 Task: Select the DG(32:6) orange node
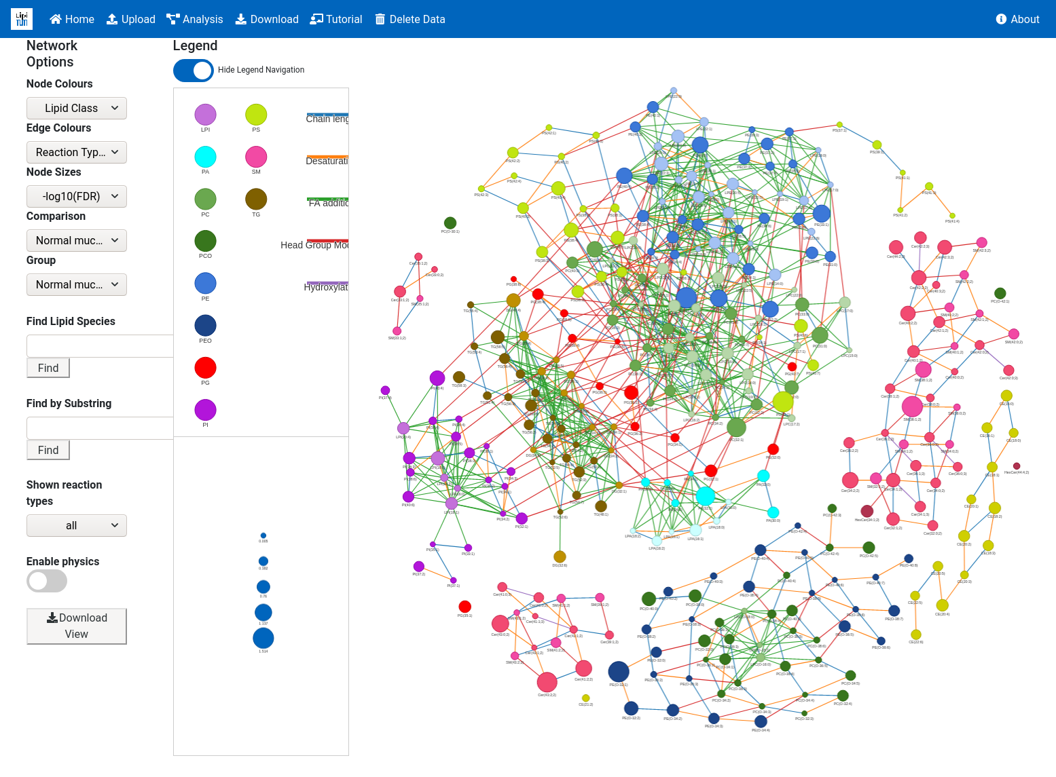click(x=560, y=557)
